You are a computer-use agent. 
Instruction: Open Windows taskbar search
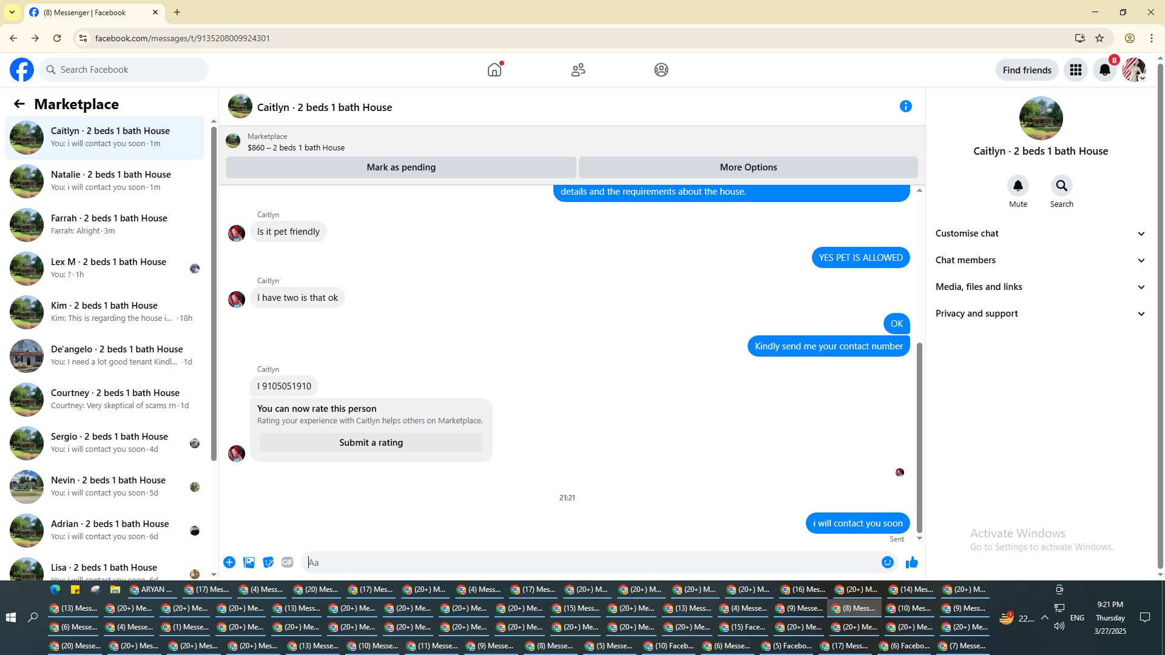(33, 617)
